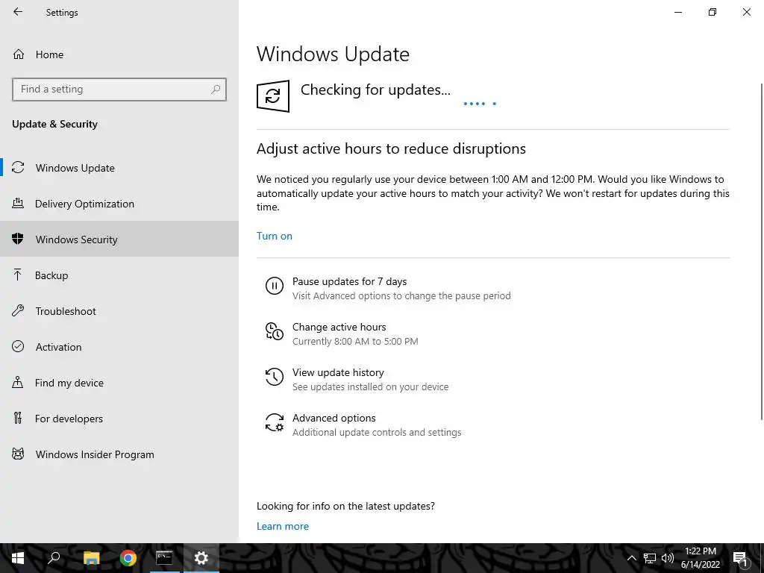Open Find my device settings
This screenshot has height=573, width=764.
pyautogui.click(x=119, y=383)
